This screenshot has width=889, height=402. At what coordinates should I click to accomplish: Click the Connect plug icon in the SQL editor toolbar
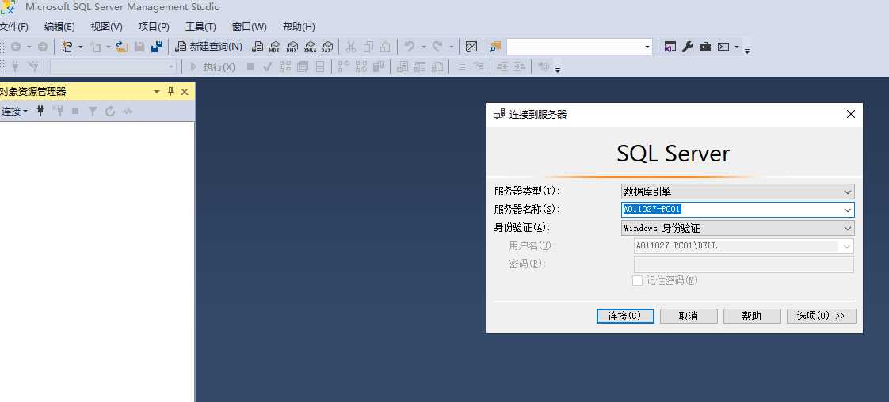pos(15,66)
